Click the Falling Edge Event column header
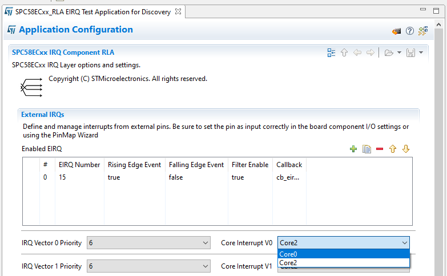 (x=196, y=165)
